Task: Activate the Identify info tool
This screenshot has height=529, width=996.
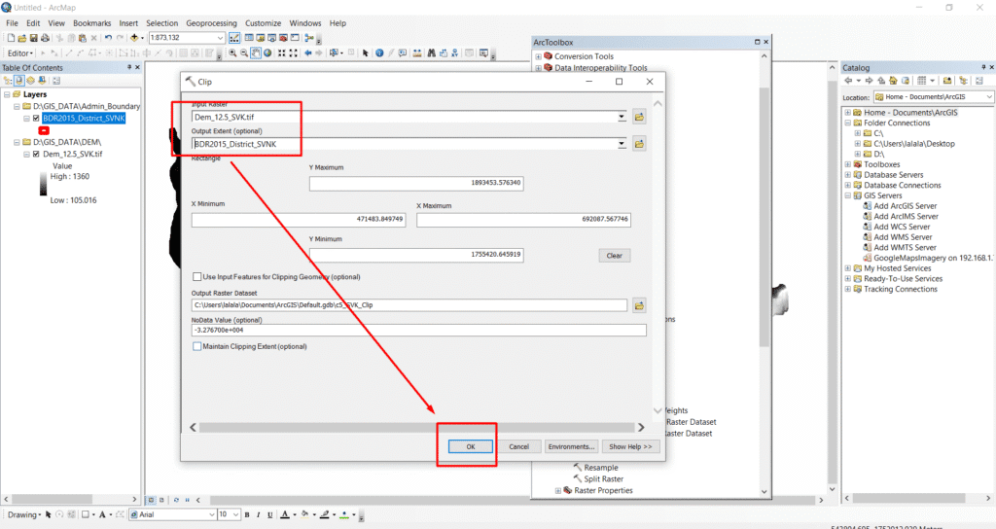Action: point(379,53)
